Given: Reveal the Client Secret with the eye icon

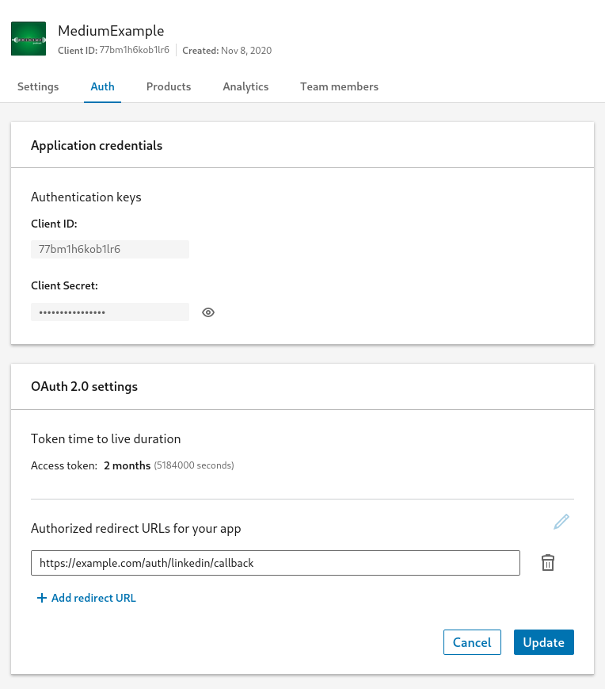Looking at the screenshot, I should point(208,312).
